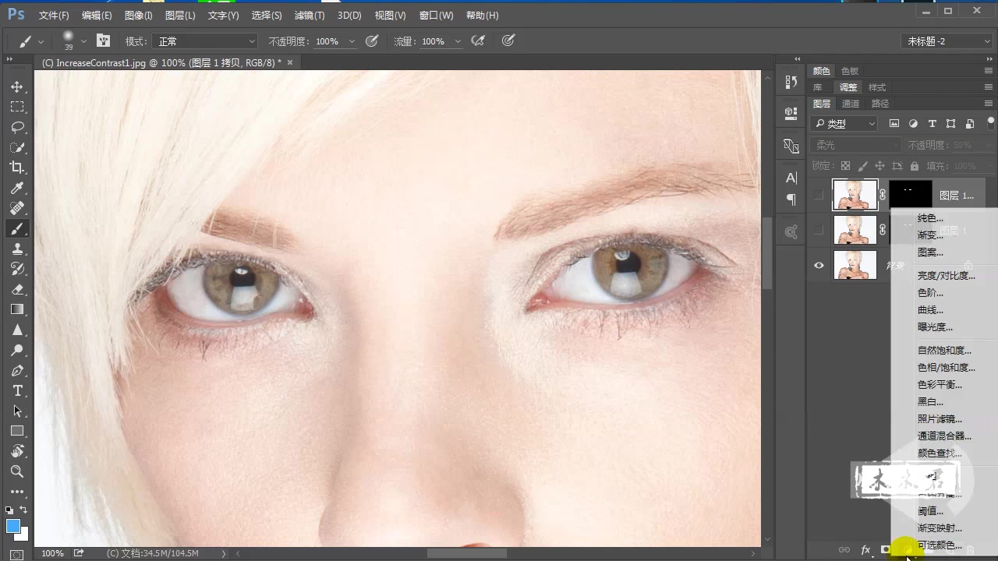Open the Paragraph panel icon

tap(791, 200)
